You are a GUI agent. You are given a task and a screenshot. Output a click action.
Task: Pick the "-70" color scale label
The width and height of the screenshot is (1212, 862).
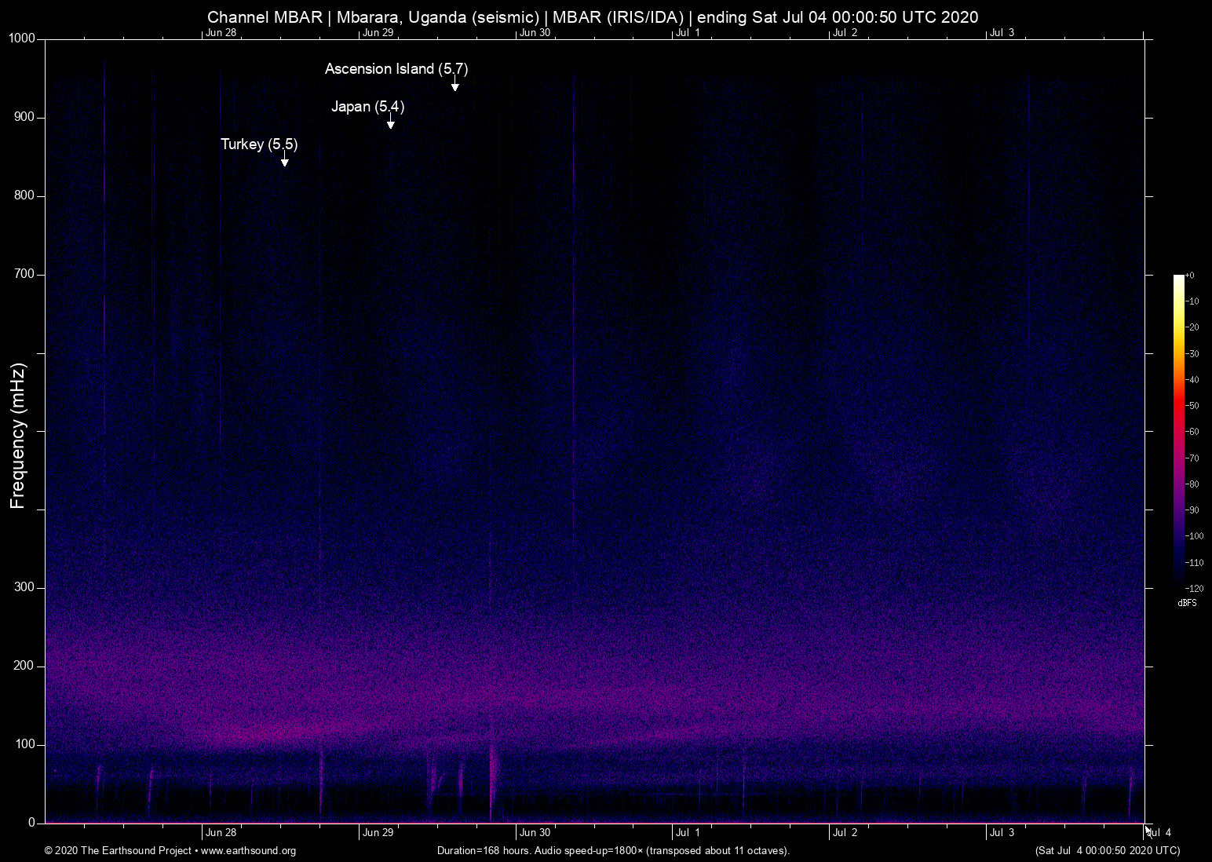coord(1192,458)
